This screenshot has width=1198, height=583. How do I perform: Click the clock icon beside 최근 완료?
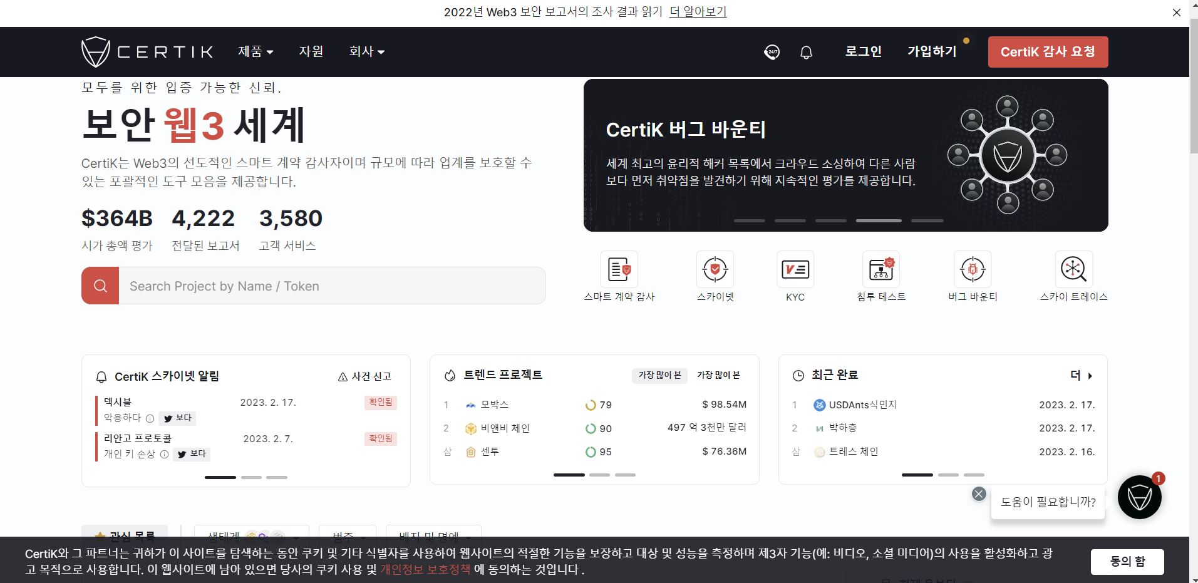pyautogui.click(x=798, y=376)
